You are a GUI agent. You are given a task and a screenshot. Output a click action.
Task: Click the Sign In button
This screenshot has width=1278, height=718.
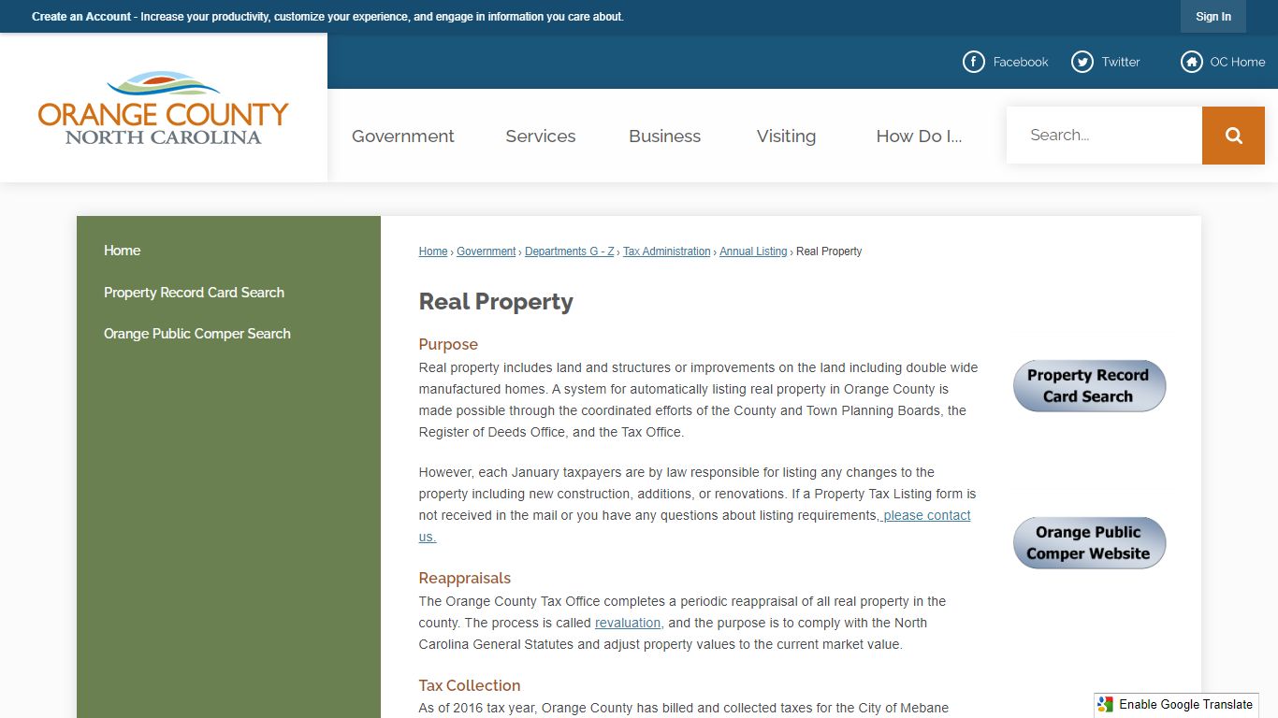1213,17
